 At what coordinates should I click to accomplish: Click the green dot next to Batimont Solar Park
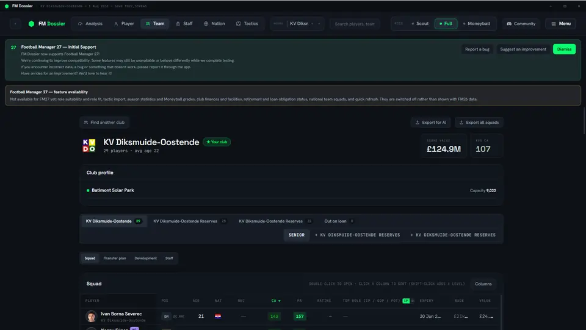(x=88, y=190)
